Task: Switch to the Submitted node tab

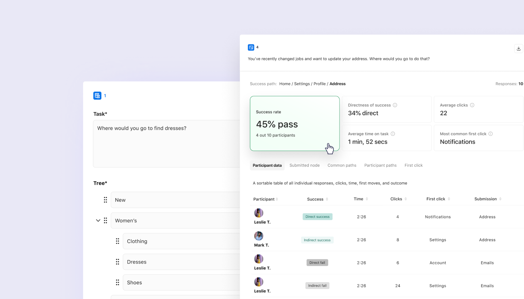Action: [304, 165]
